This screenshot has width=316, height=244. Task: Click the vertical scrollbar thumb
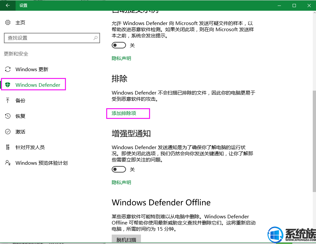(314, 141)
